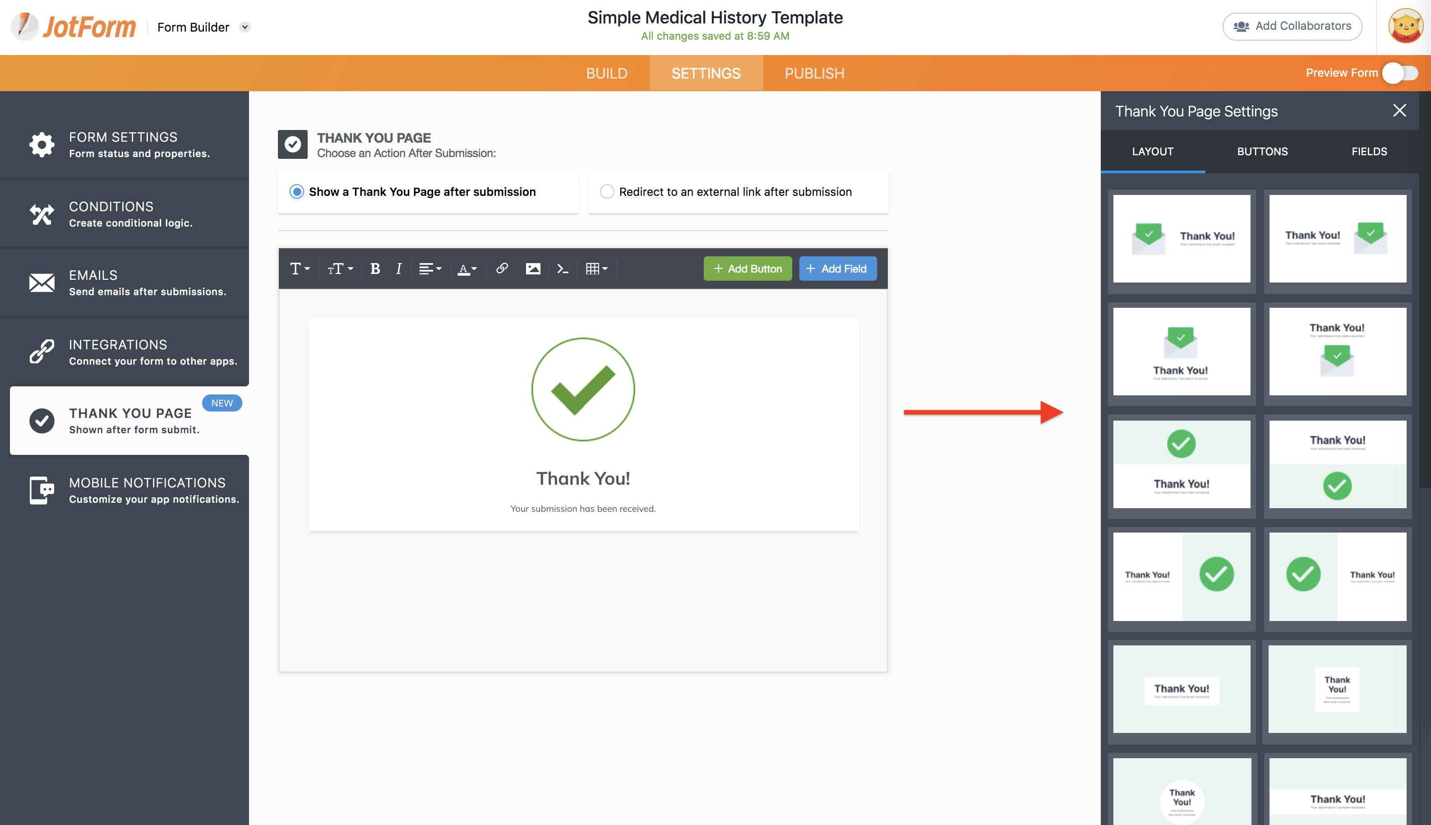1431x825 pixels.
Task: Open the font color picker dropdown
Action: [467, 269]
